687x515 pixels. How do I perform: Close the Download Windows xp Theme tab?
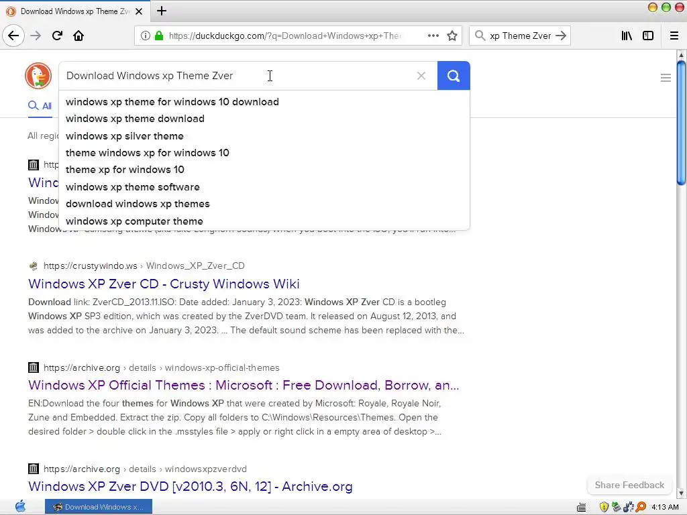pyautogui.click(x=139, y=11)
